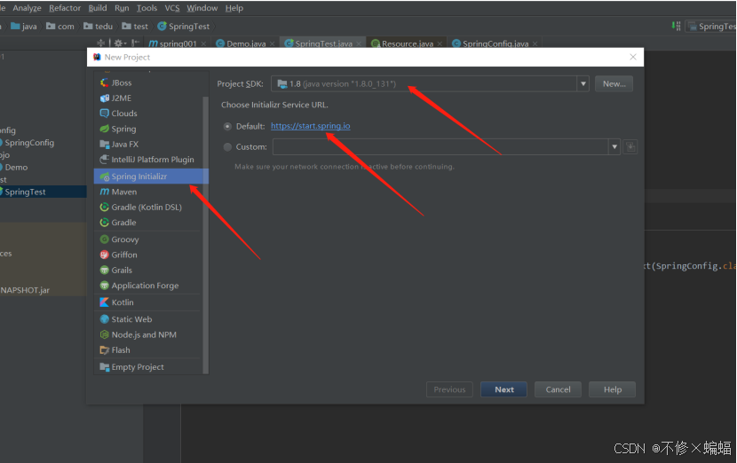Image resolution: width=737 pixels, height=463 pixels.
Task: Switch to Demo.java editor tab
Action: (245, 43)
